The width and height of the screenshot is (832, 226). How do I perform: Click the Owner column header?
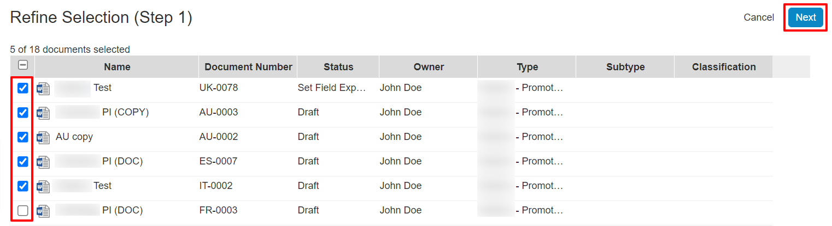tap(429, 67)
